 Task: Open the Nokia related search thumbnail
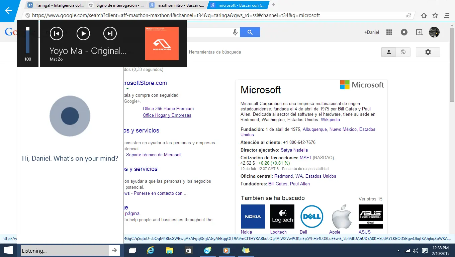tap(253, 217)
